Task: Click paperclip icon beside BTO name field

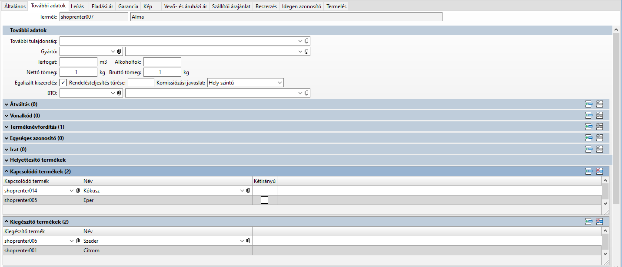Action: [306, 93]
